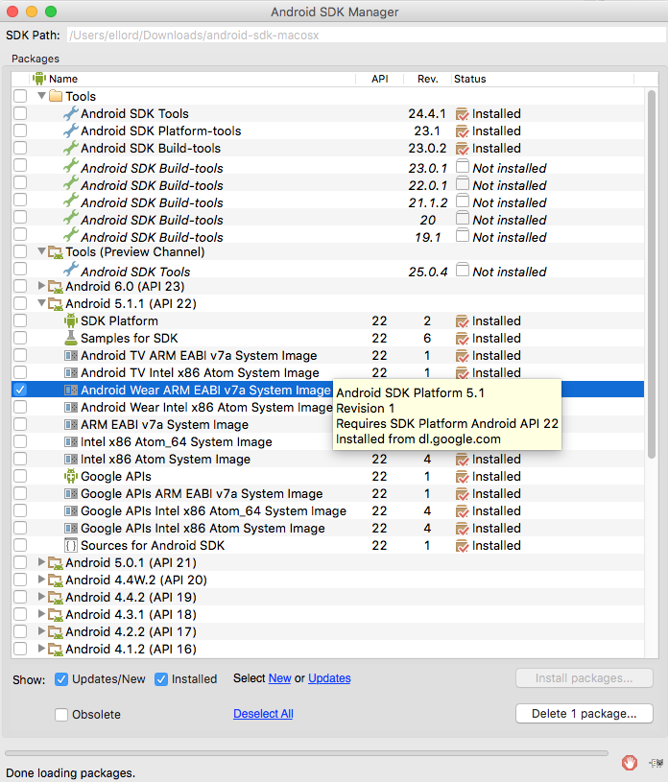Click the wrench icon beside Android SDK Platform-tools
668x782 pixels.
coord(71,130)
